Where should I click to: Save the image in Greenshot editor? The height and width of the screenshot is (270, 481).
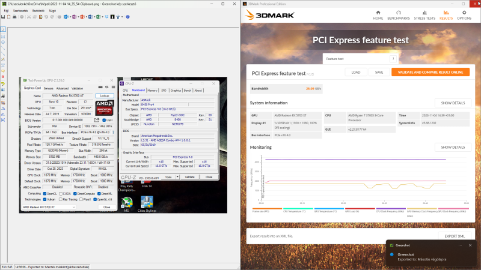pos(3,17)
